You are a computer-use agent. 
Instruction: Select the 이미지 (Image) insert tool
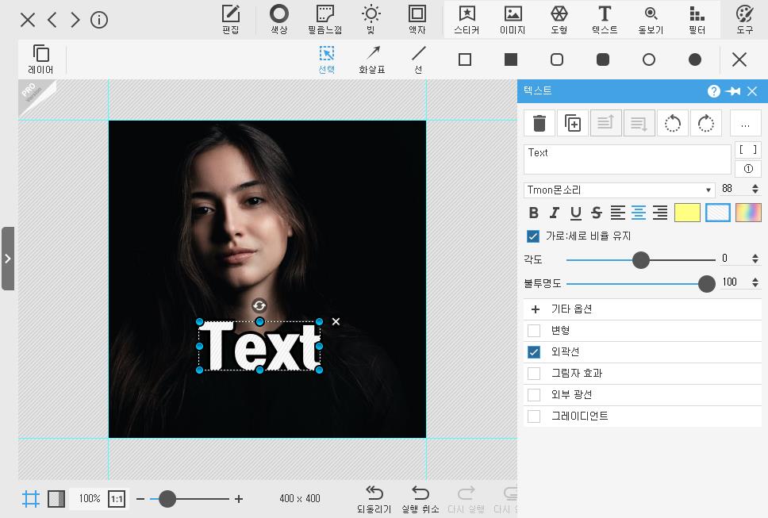click(x=513, y=20)
